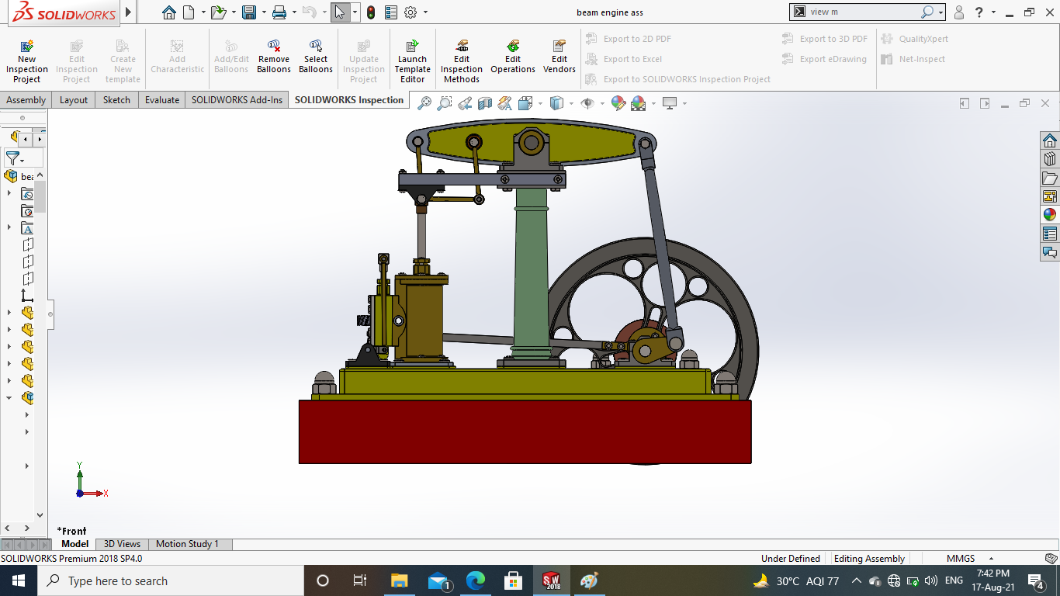
Task: Open the Windows Start menu
Action: tap(18, 580)
